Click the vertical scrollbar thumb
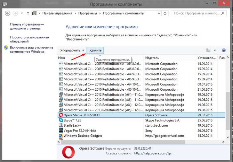The image size is (233, 162). tap(227, 110)
